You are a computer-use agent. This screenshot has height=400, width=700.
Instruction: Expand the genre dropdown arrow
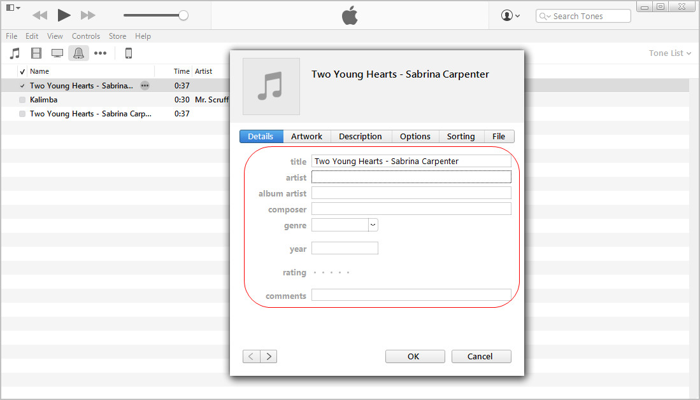(x=373, y=224)
